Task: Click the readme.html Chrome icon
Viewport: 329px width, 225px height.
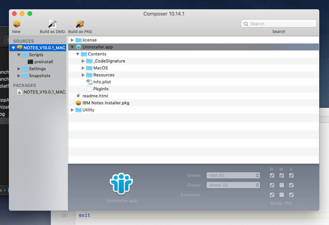Action: pyautogui.click(x=78, y=96)
